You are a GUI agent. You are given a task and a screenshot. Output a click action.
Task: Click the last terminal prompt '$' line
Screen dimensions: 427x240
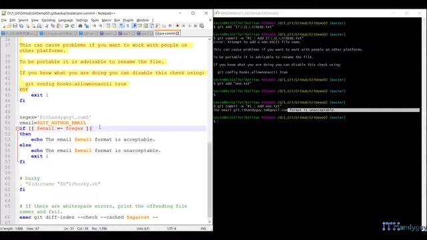click(x=215, y=121)
